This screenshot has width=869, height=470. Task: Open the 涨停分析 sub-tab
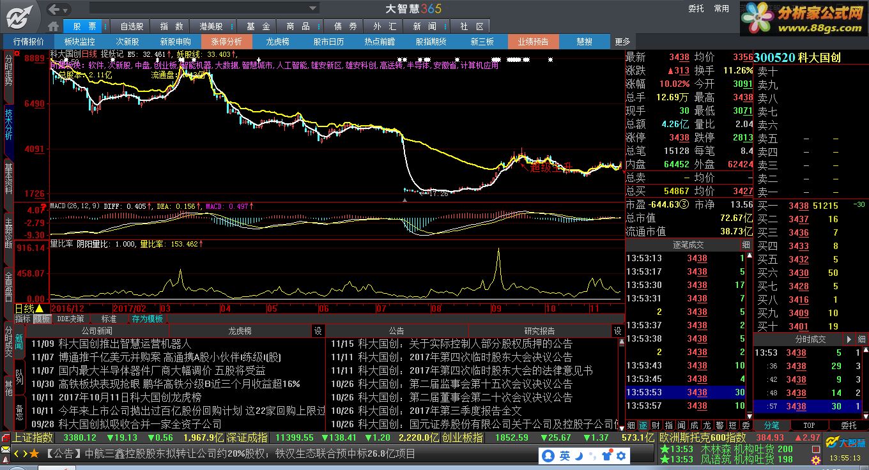(x=227, y=42)
